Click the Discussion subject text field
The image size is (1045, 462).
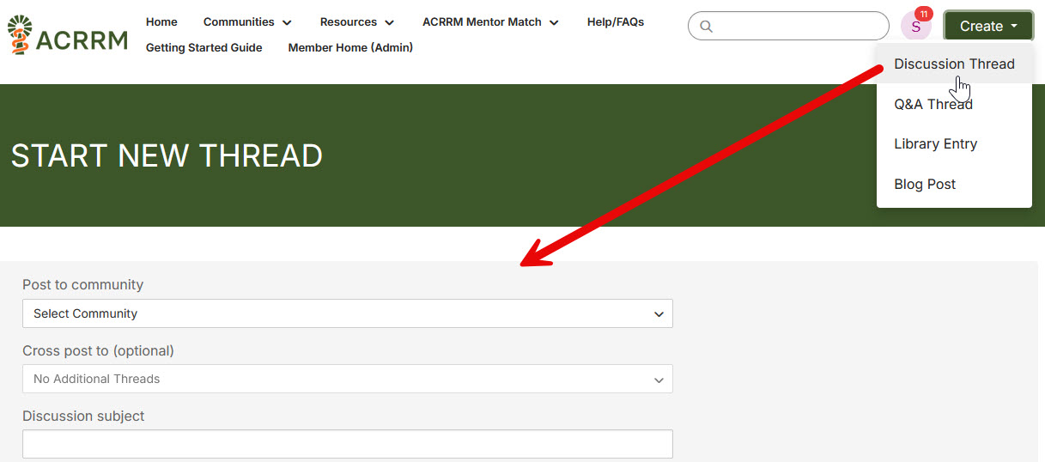[x=348, y=444]
